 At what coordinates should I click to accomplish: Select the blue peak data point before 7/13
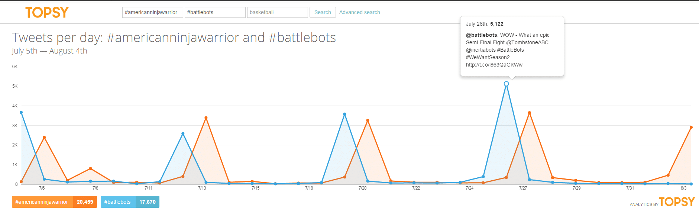tap(183, 133)
